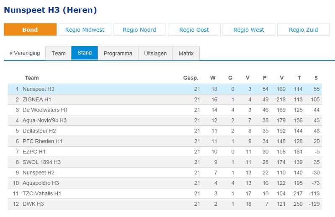Click the PFC Rheden H1 row

[165, 141]
